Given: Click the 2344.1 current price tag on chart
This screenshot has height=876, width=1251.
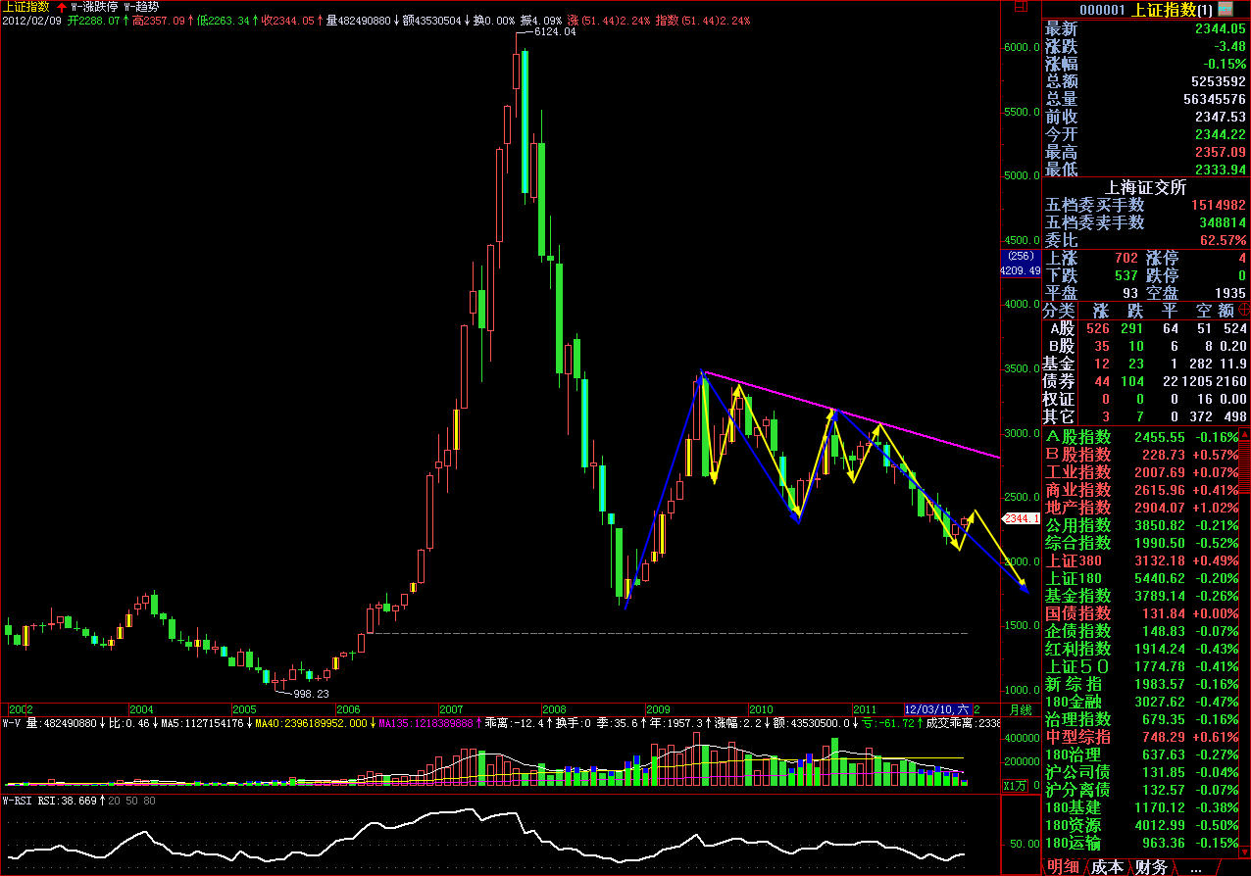Looking at the screenshot, I should click(1020, 517).
